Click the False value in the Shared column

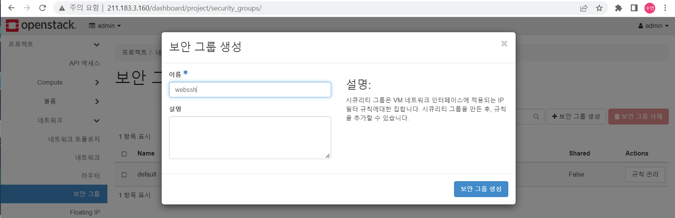(576, 175)
